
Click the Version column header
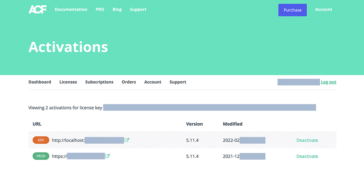pos(194,124)
